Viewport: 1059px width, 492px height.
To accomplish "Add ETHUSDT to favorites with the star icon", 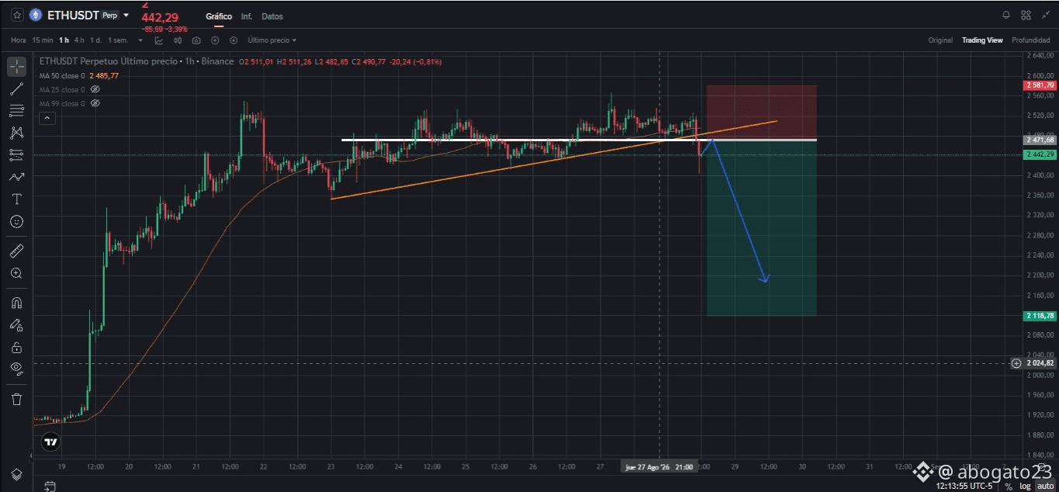I will pyautogui.click(x=17, y=15).
